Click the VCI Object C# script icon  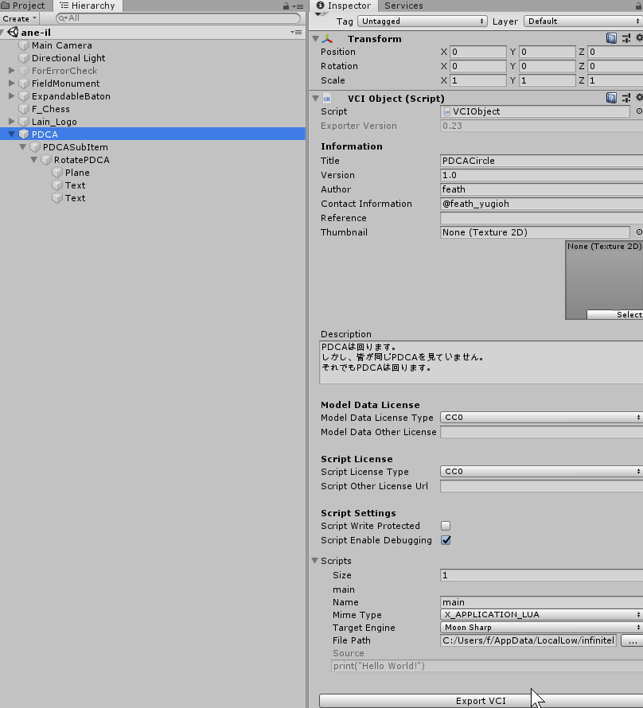327,99
